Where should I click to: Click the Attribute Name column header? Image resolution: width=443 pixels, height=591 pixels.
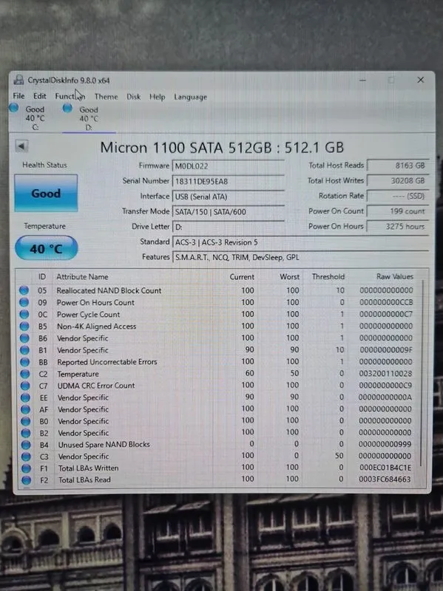[x=82, y=276]
